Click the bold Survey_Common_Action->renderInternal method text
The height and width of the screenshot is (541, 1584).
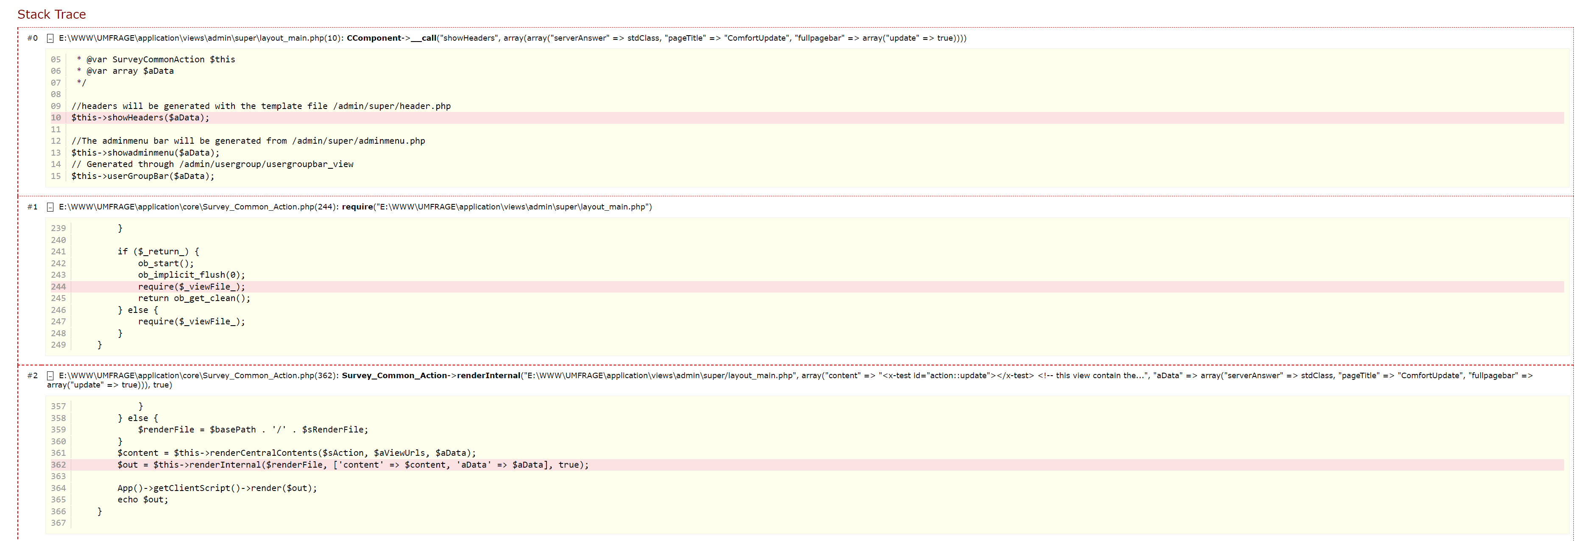click(x=430, y=376)
